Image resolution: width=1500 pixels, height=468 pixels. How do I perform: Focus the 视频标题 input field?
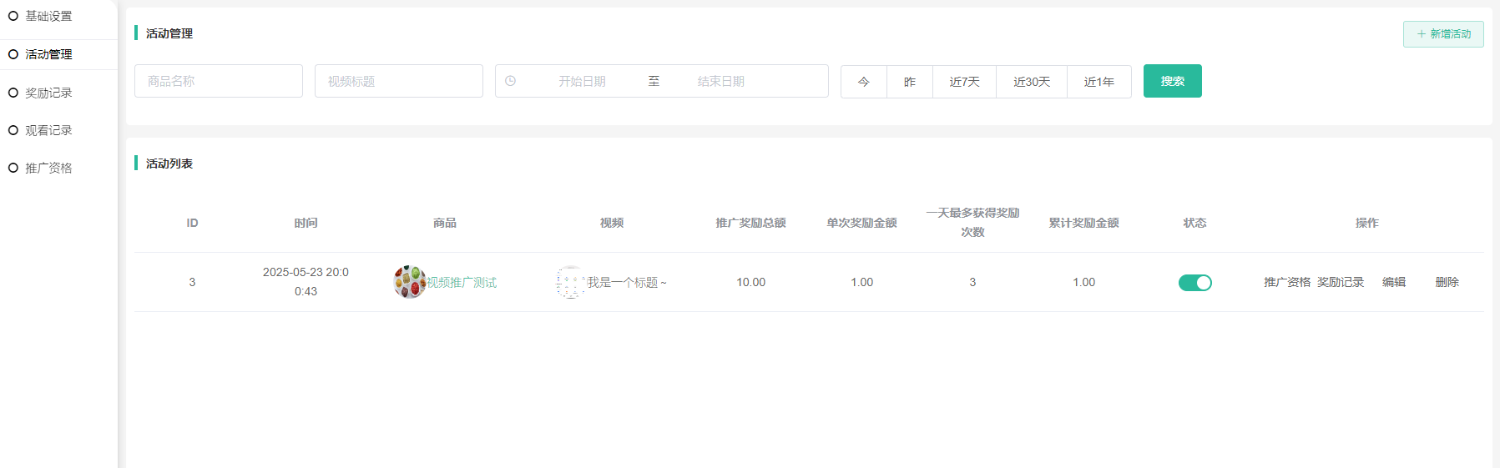pos(398,81)
